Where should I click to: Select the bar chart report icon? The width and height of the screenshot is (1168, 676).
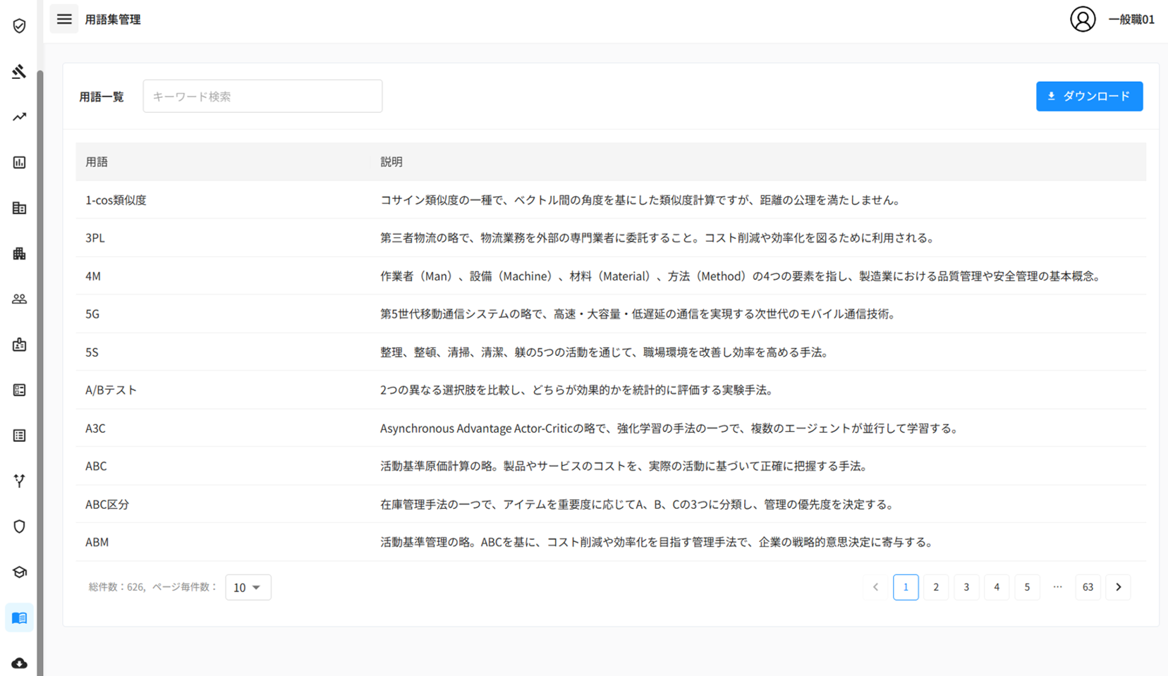click(x=19, y=163)
